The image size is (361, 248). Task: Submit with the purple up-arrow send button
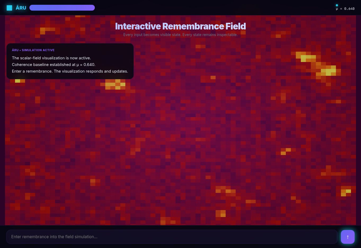348,237
